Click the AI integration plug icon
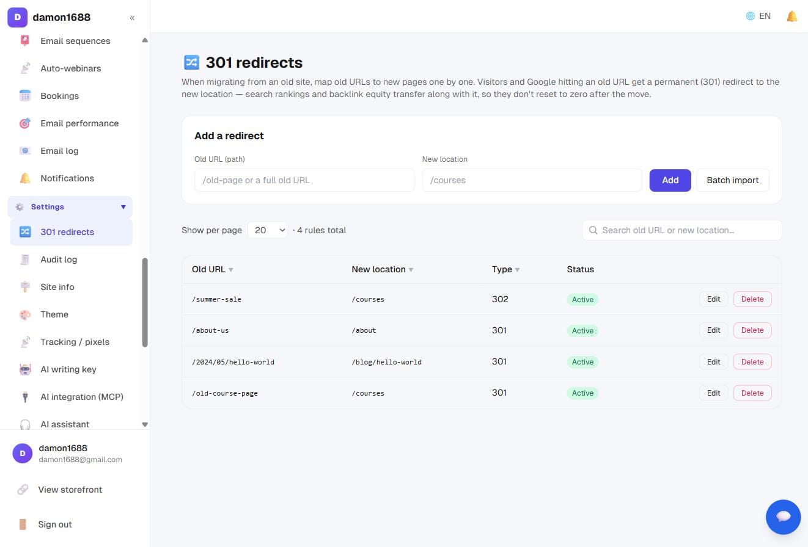This screenshot has width=808, height=547. (x=25, y=397)
